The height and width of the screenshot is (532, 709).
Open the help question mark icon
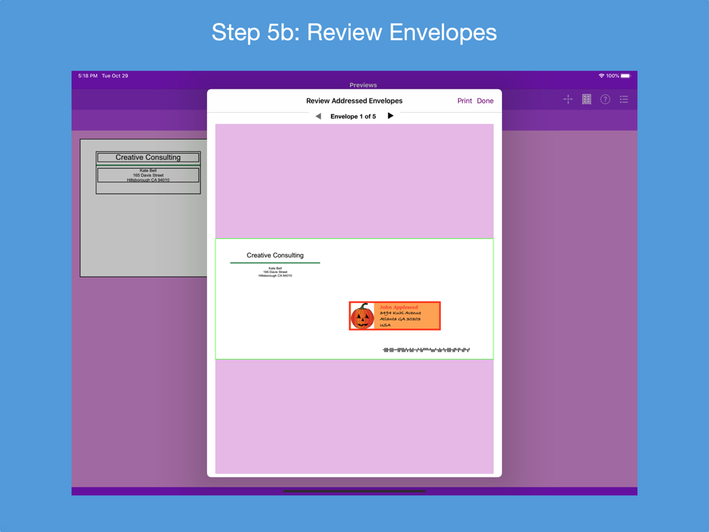pos(605,99)
